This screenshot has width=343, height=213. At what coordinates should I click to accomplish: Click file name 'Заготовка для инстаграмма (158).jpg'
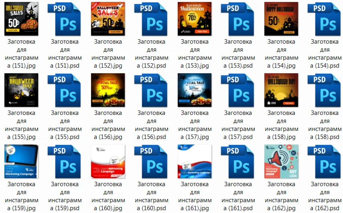coord(281,125)
